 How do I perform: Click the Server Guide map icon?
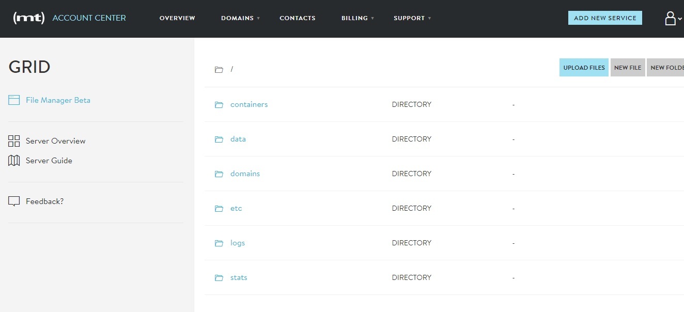point(14,161)
